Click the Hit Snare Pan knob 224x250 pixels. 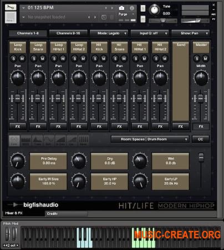[x=120, y=78]
